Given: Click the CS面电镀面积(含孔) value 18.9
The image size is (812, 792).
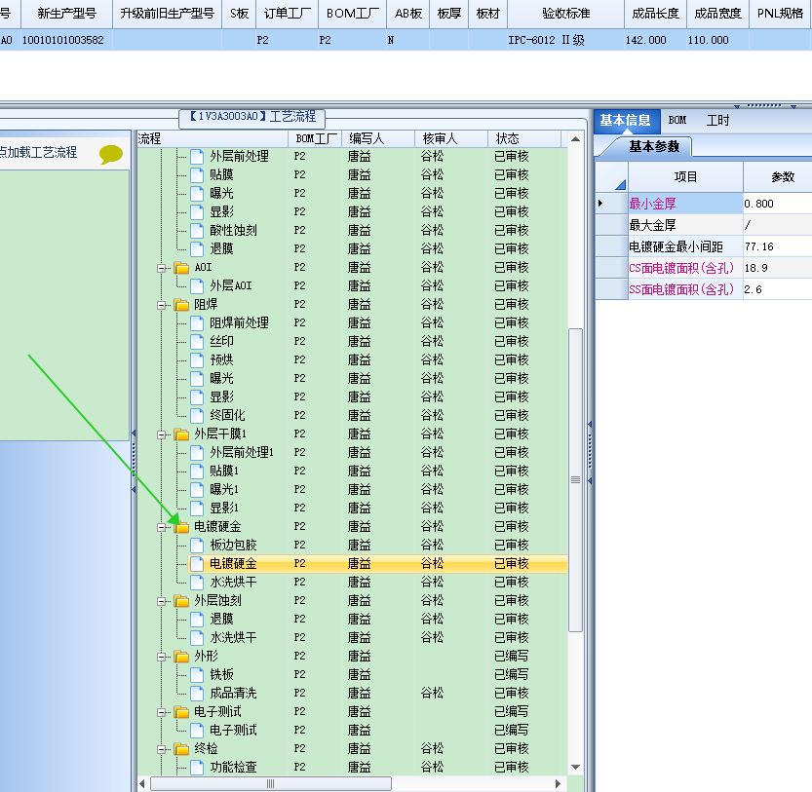Looking at the screenshot, I should point(777,268).
